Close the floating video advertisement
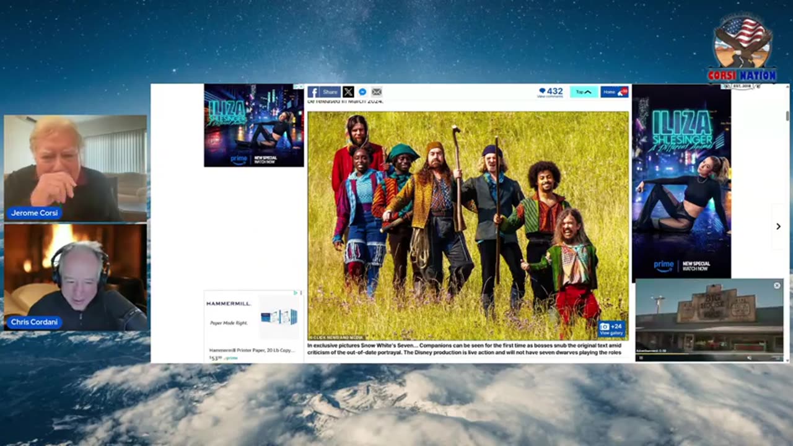The height and width of the screenshot is (446, 793). pyautogui.click(x=777, y=286)
